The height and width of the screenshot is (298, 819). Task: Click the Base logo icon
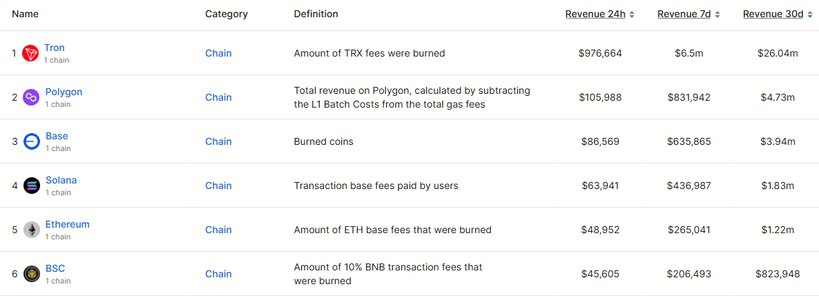pyautogui.click(x=31, y=141)
